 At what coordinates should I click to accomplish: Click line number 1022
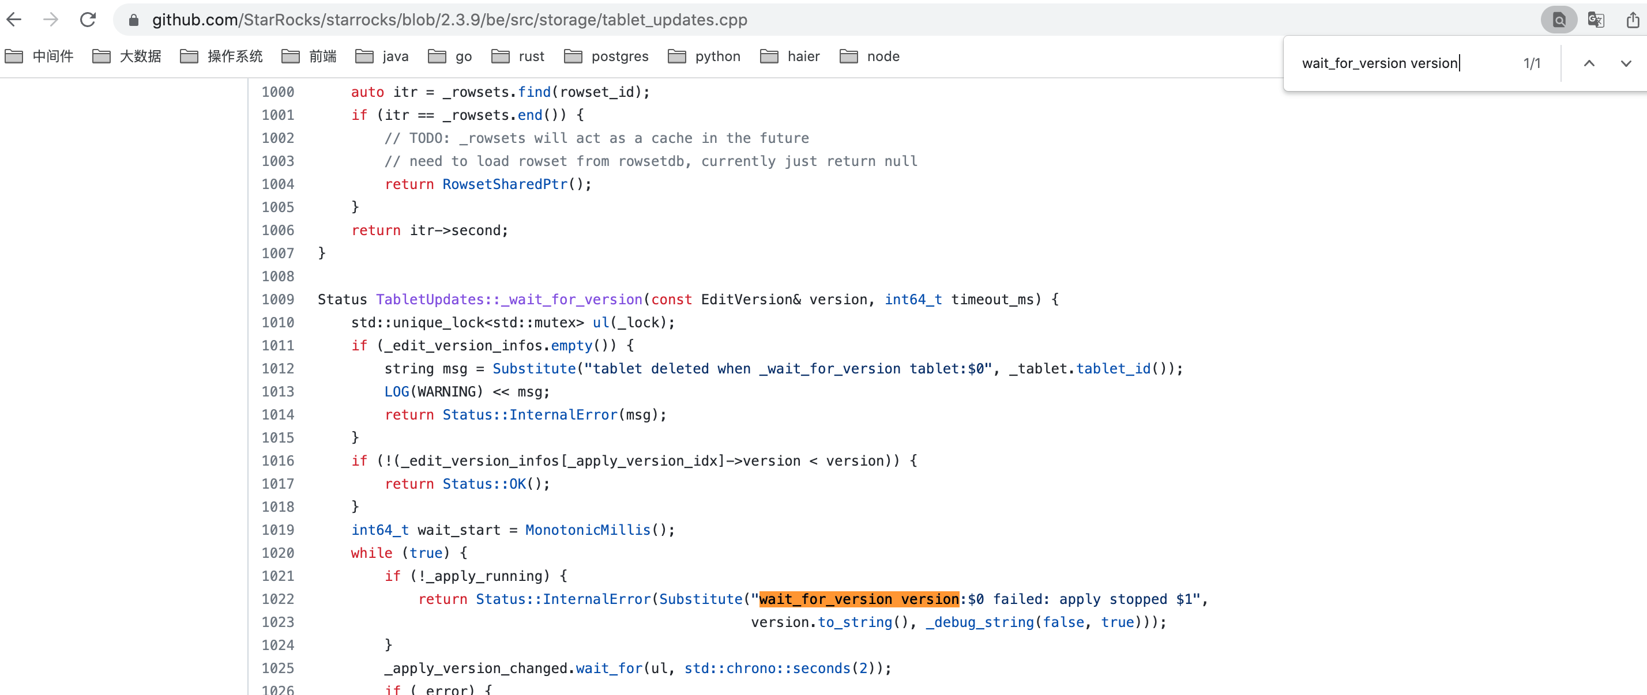pyautogui.click(x=277, y=599)
